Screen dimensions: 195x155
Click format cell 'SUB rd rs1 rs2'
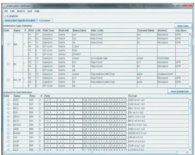pyautogui.click(x=158, y=104)
